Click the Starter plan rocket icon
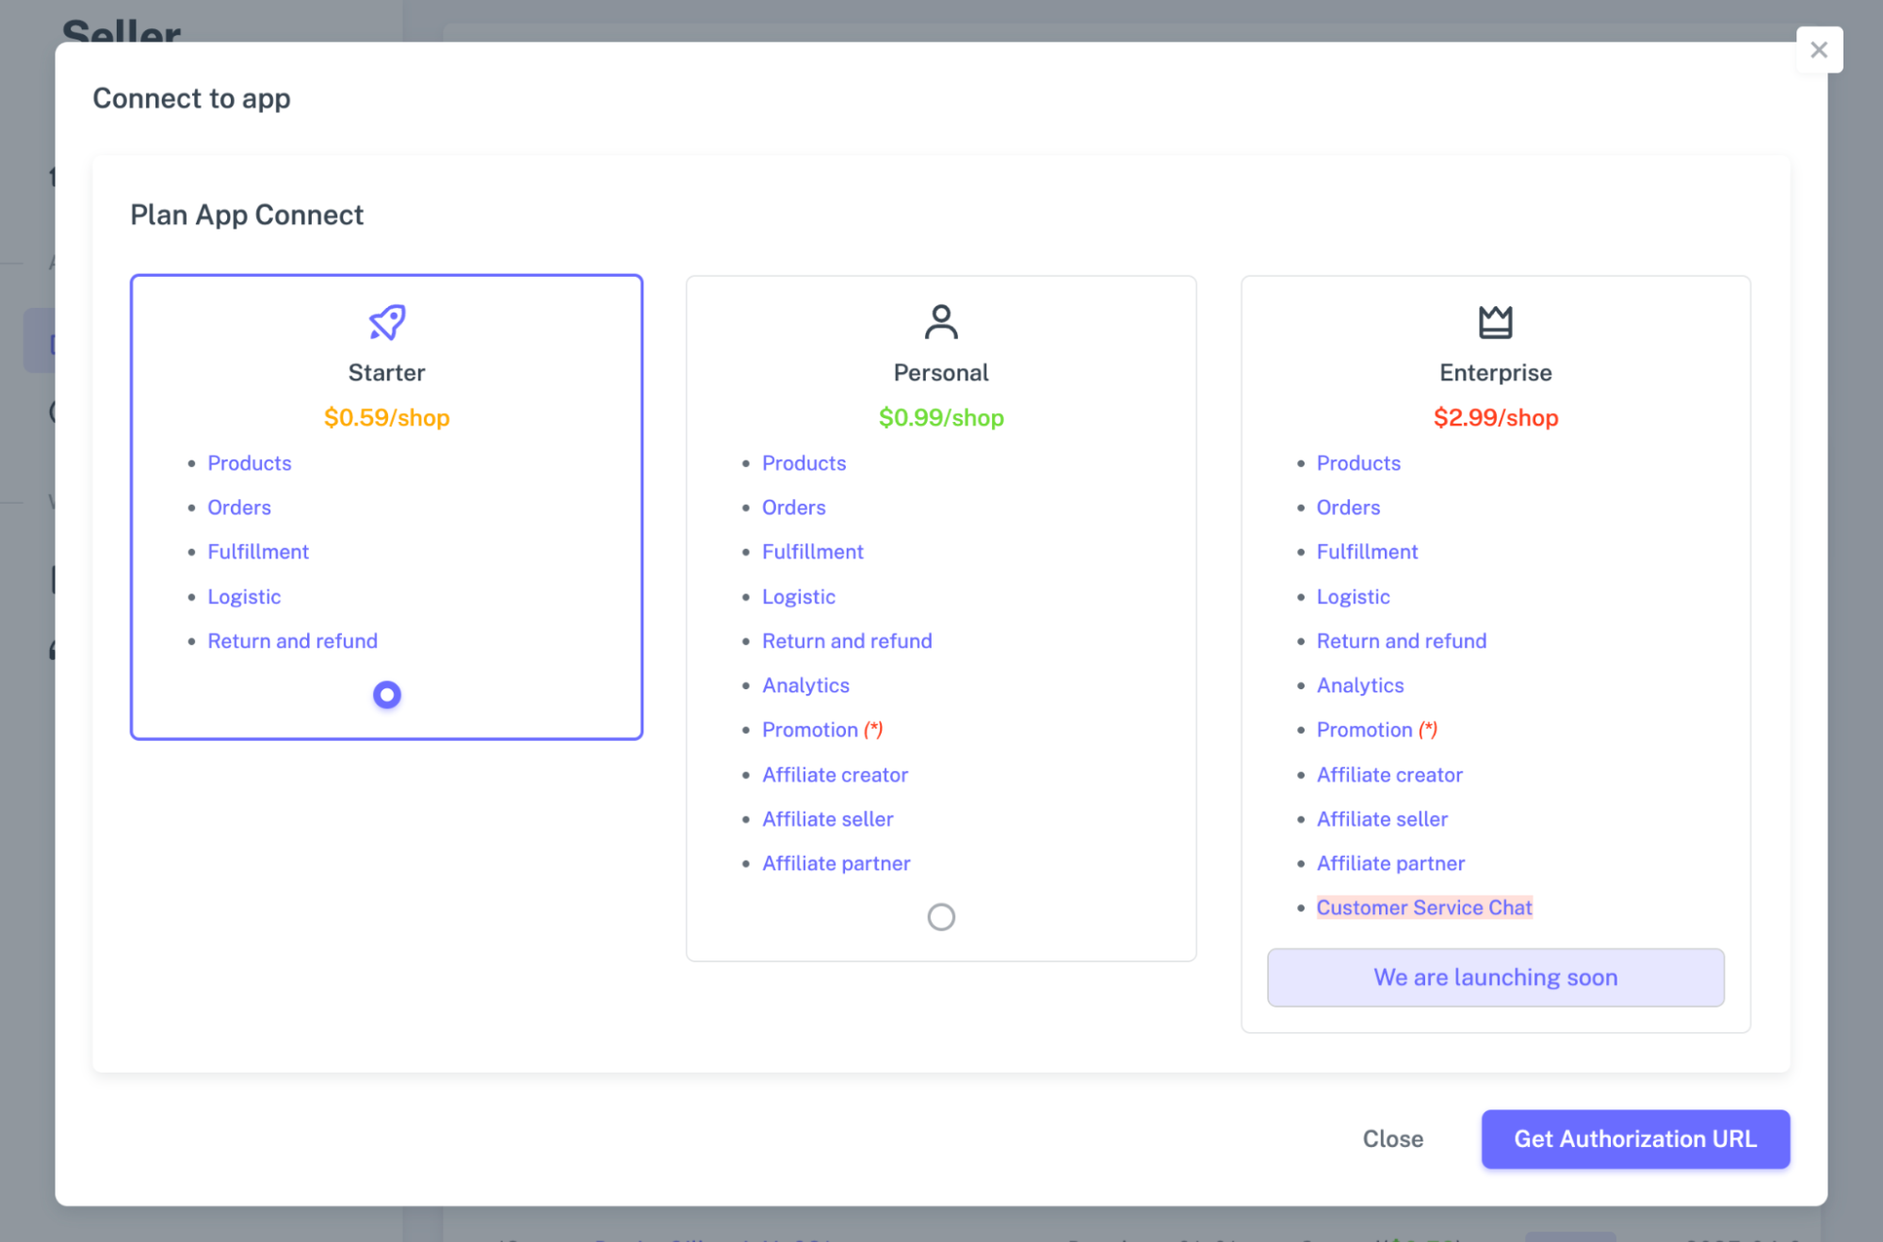The width and height of the screenshot is (1883, 1242). point(386,322)
